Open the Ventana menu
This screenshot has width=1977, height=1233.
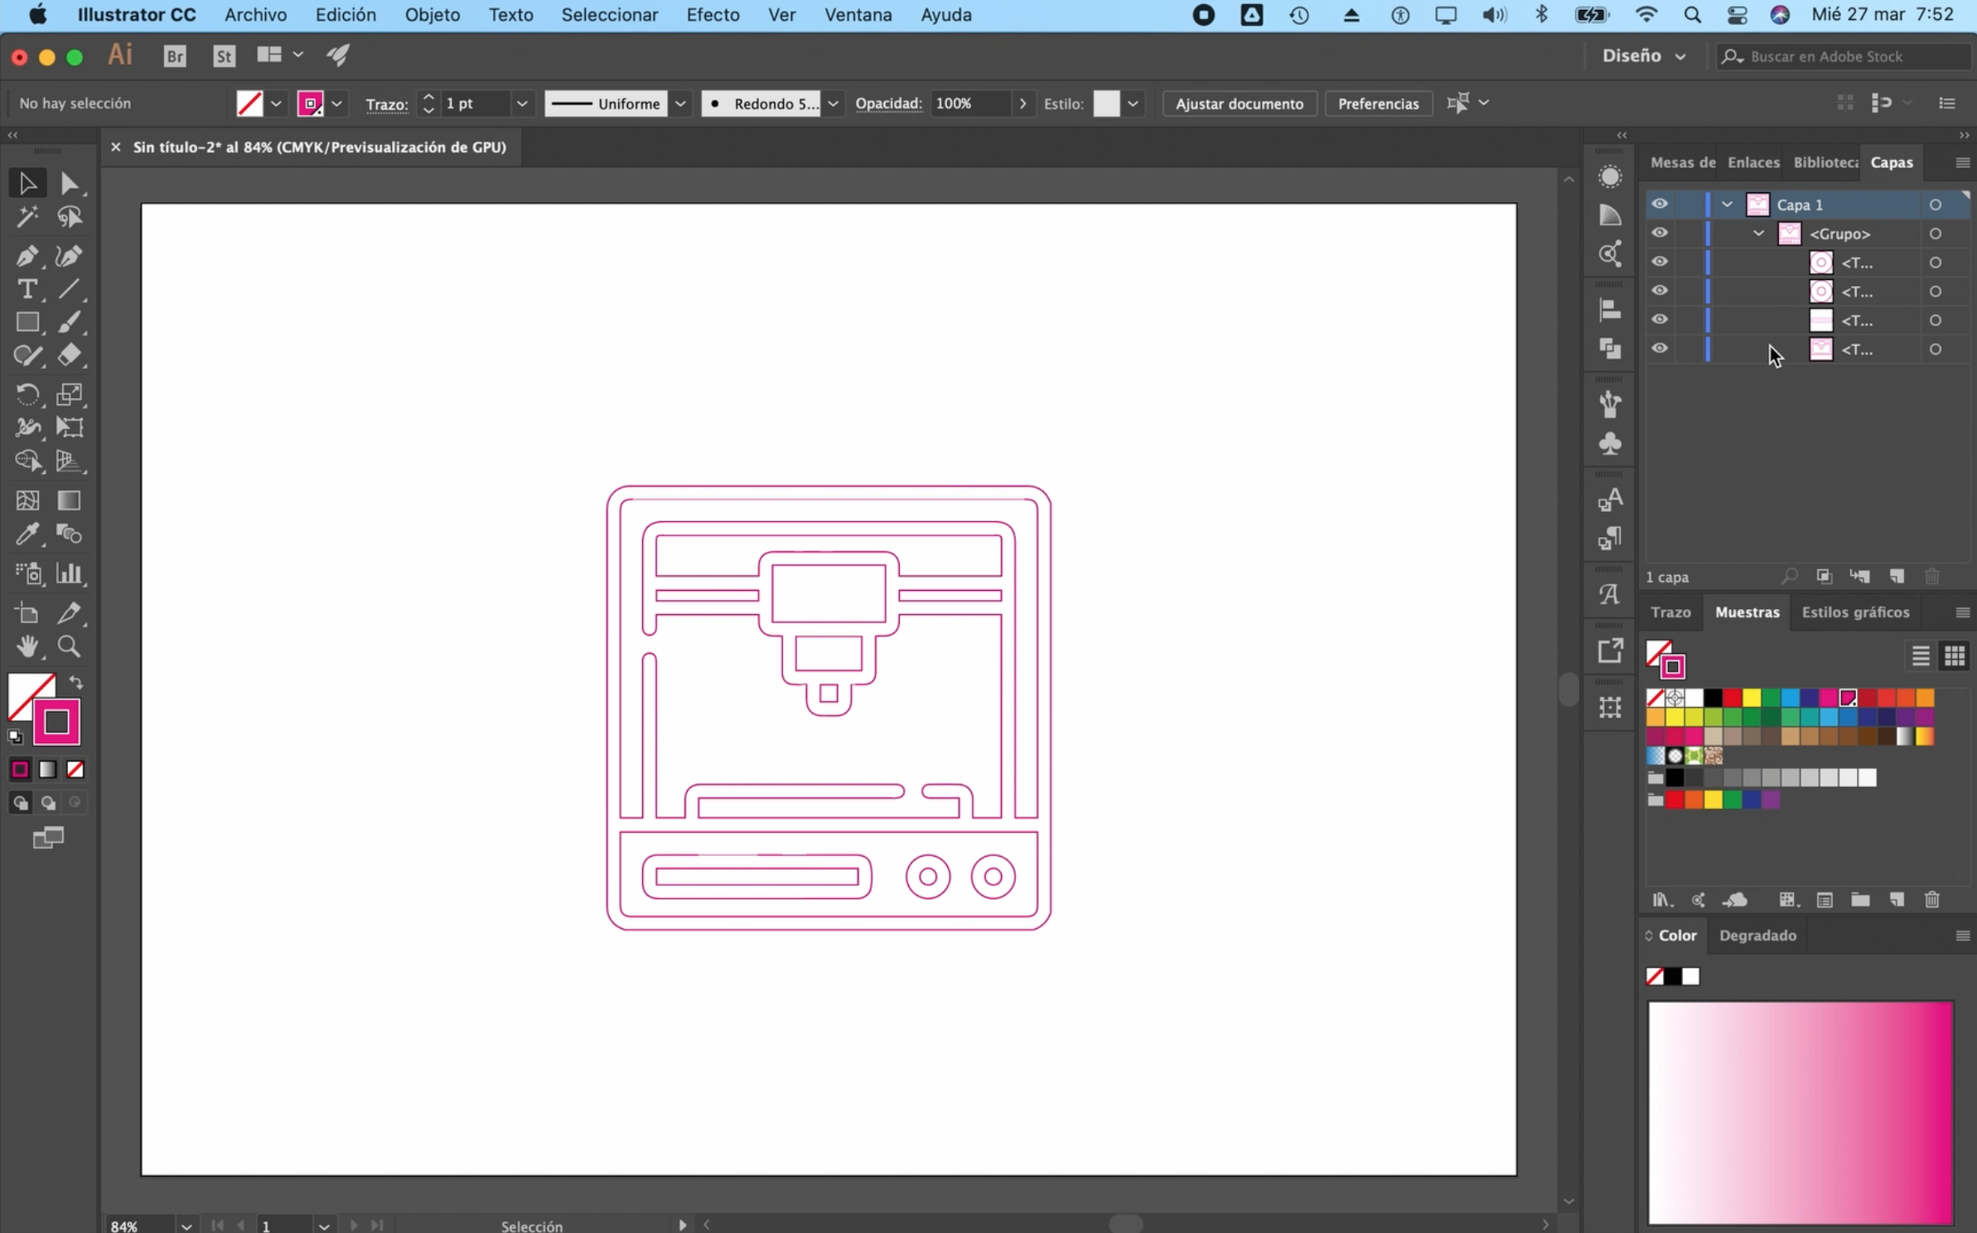point(858,15)
